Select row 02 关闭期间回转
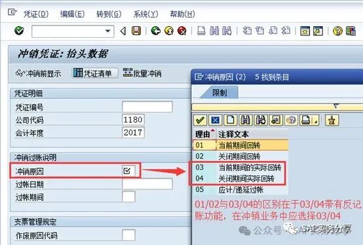Viewport: 363px width, 245px height. tap(240, 156)
